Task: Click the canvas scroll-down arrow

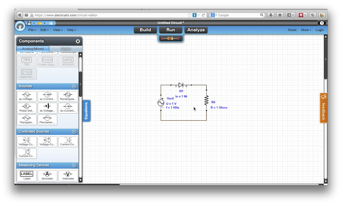Action: click(326, 181)
